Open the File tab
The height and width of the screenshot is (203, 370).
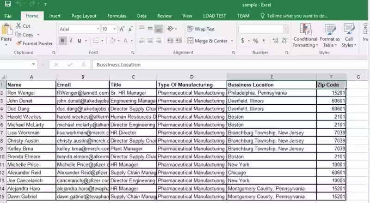click(8, 16)
